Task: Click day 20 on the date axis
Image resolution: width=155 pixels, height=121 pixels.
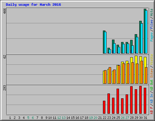Action: 95,118
